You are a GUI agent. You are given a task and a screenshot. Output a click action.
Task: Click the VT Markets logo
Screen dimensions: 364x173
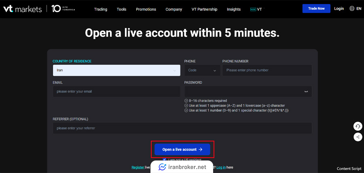coord(22,9)
